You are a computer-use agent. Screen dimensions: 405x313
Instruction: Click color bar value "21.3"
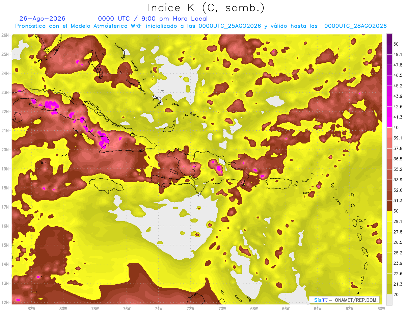click(398, 284)
